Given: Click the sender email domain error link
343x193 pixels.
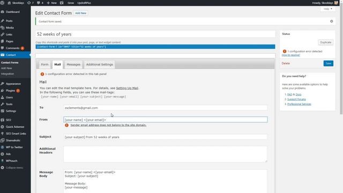Looking at the screenshot, I should (108, 125).
